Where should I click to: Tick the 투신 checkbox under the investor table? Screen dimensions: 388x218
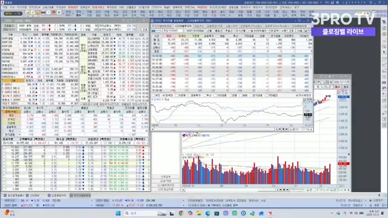pyautogui.click(x=206, y=95)
